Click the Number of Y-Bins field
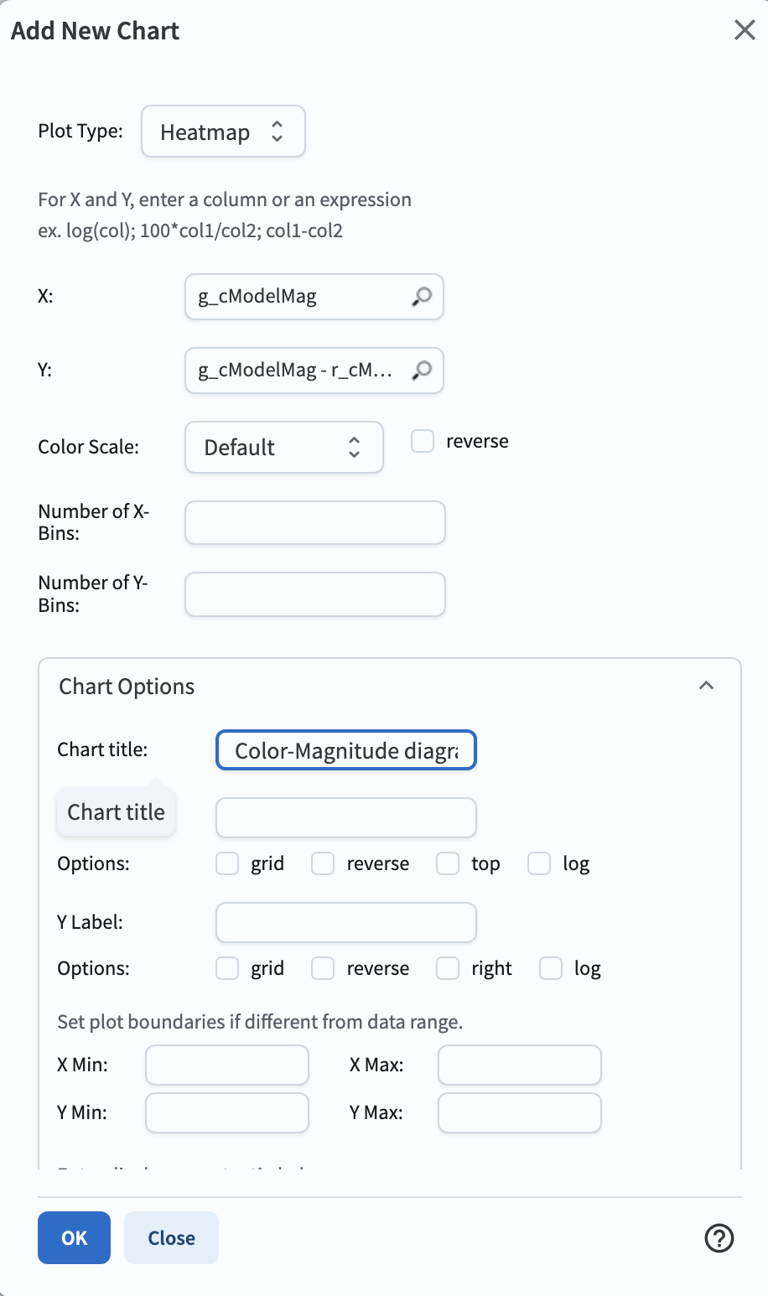 314,594
